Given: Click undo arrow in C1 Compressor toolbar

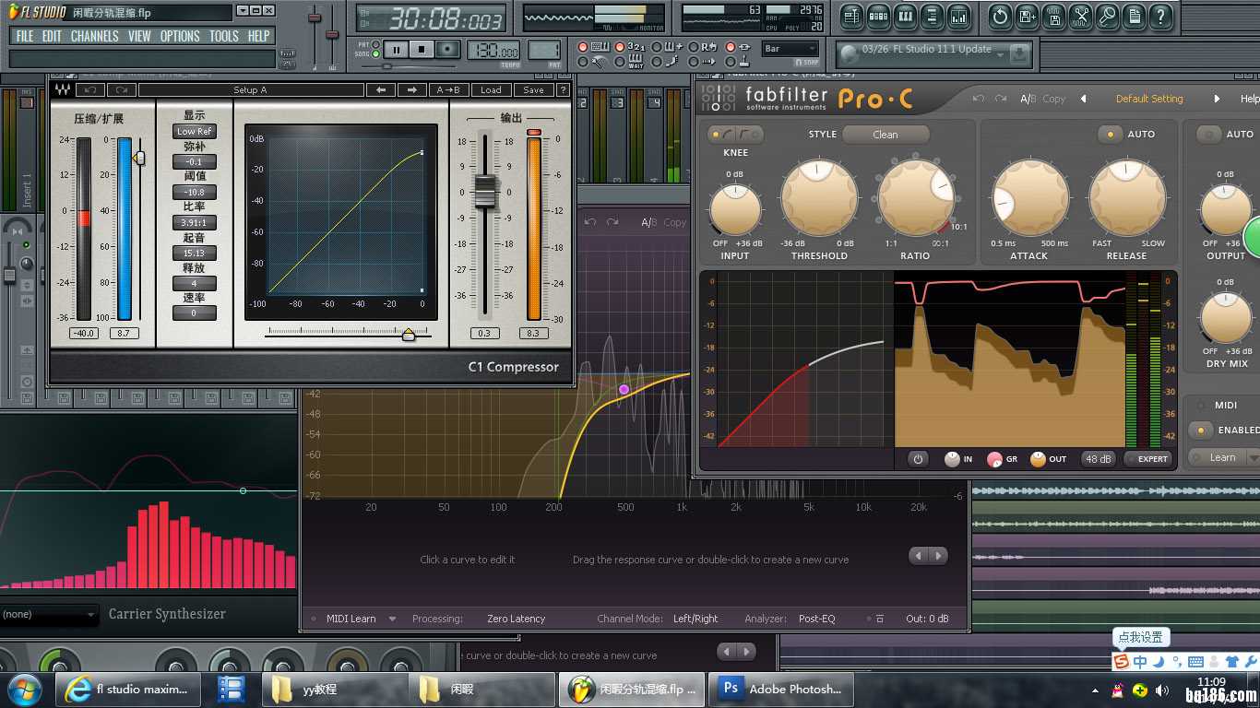Looking at the screenshot, I should click(x=90, y=90).
